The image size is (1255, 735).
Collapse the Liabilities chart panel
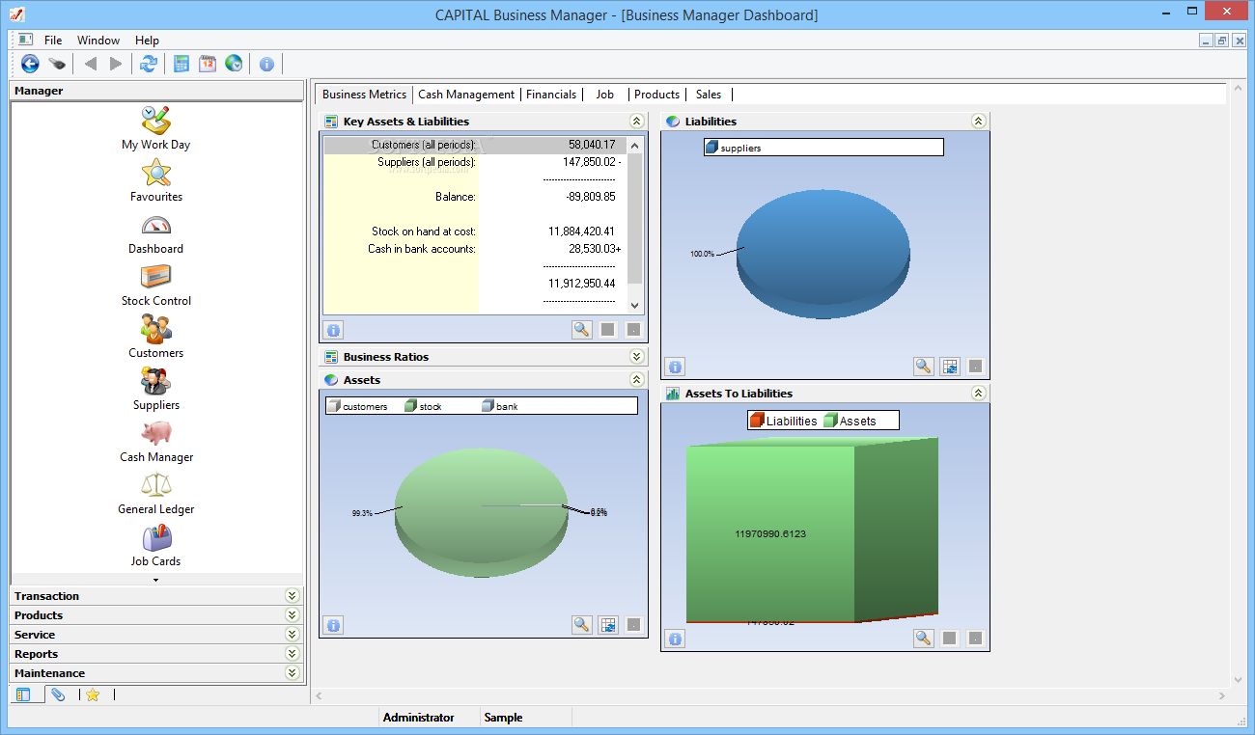coord(978,122)
